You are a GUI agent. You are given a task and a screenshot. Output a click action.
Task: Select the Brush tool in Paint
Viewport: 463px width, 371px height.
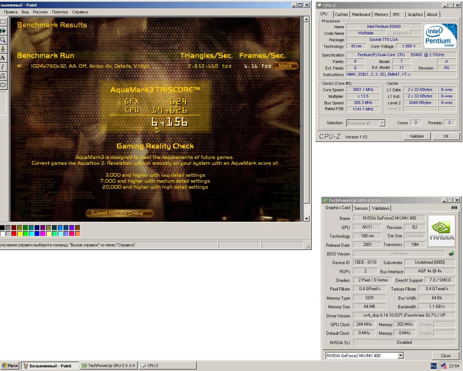(3, 49)
